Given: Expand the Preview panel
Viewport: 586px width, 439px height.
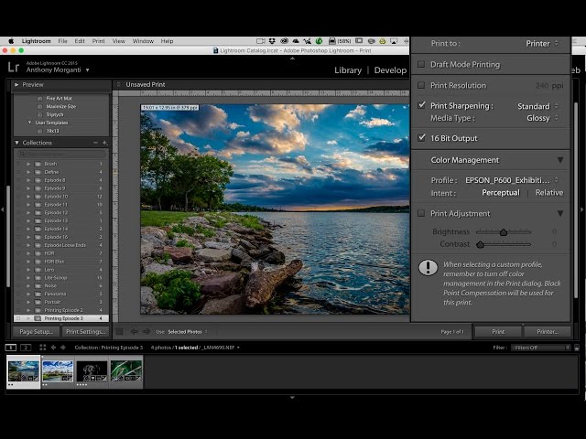Looking at the screenshot, I should point(17,84).
